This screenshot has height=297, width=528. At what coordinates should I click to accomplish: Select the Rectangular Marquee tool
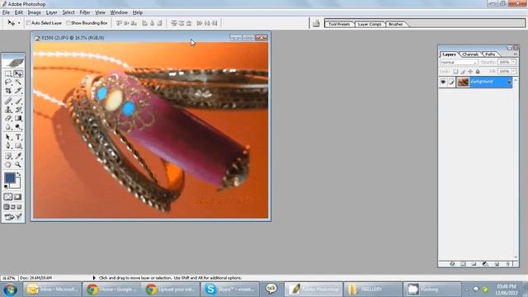click(x=8, y=73)
